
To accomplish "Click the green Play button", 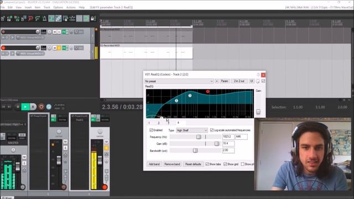I will [x=25, y=107].
